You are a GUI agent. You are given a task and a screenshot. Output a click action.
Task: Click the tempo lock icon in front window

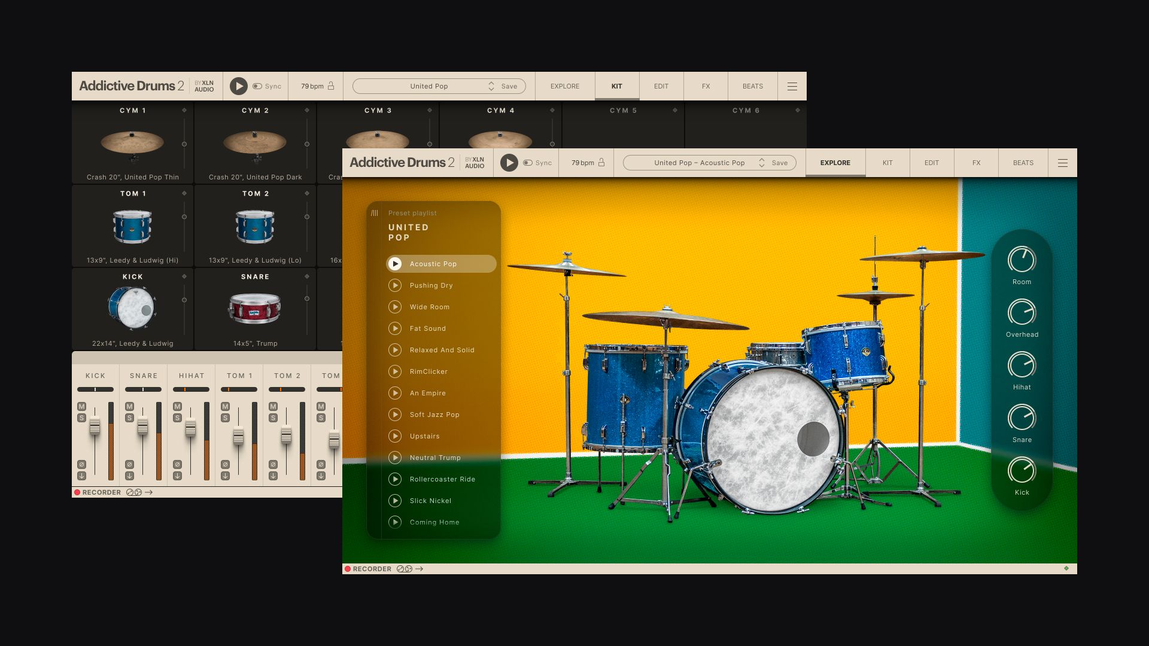click(601, 162)
